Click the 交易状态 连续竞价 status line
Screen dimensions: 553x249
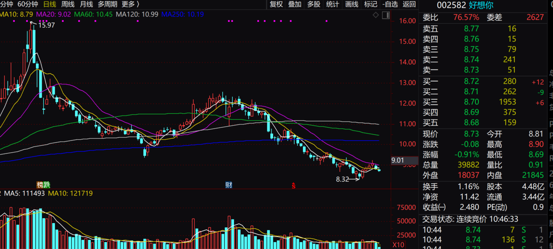471,220
